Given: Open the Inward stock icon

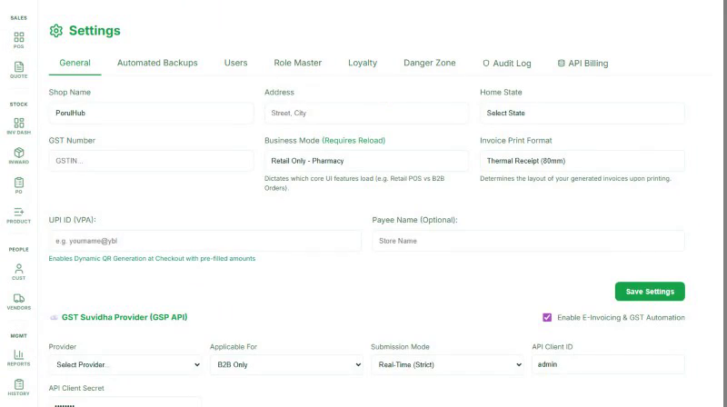Looking at the screenshot, I should coord(18,155).
